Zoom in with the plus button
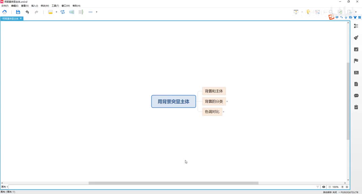Viewport: 362px width, 194px height. click(x=342, y=187)
